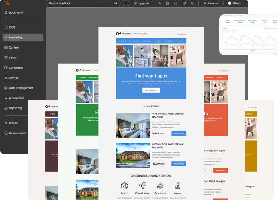Screen dimensions: 277x200
Task: Click View online link in blue template
Action: click(182, 34)
